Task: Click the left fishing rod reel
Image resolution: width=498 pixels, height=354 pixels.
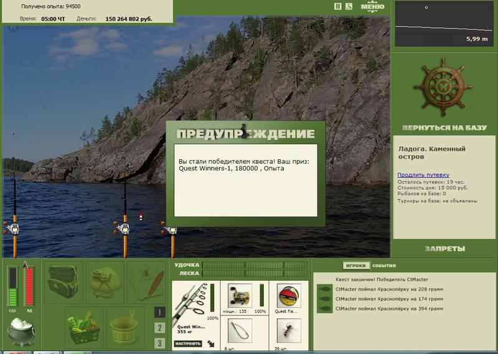Action: tap(12, 228)
